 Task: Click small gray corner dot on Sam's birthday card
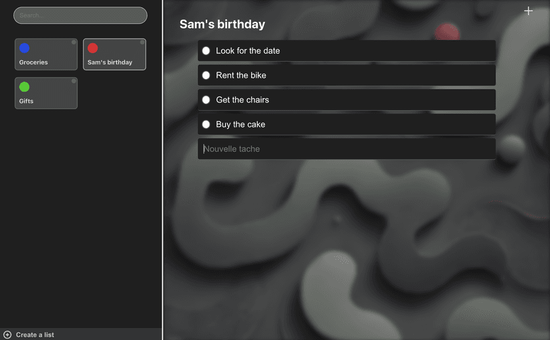(x=142, y=42)
